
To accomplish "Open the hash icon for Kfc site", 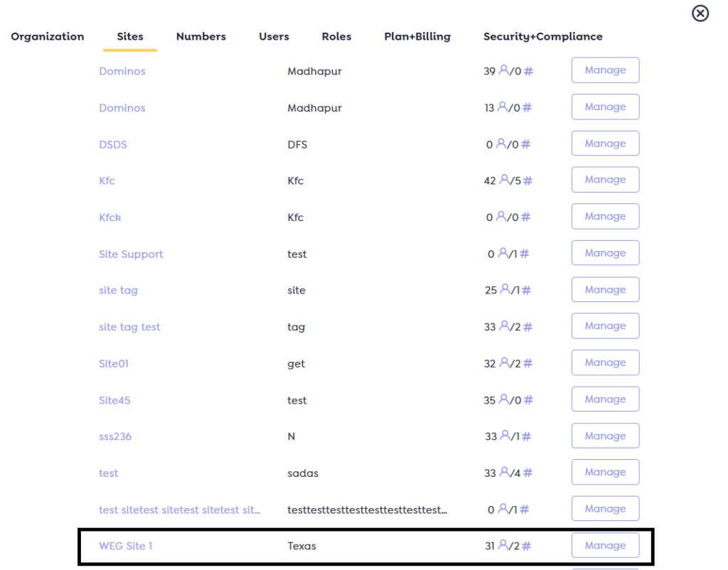I will (527, 181).
